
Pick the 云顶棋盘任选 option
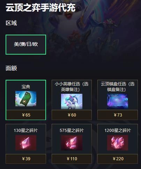(x=118, y=100)
